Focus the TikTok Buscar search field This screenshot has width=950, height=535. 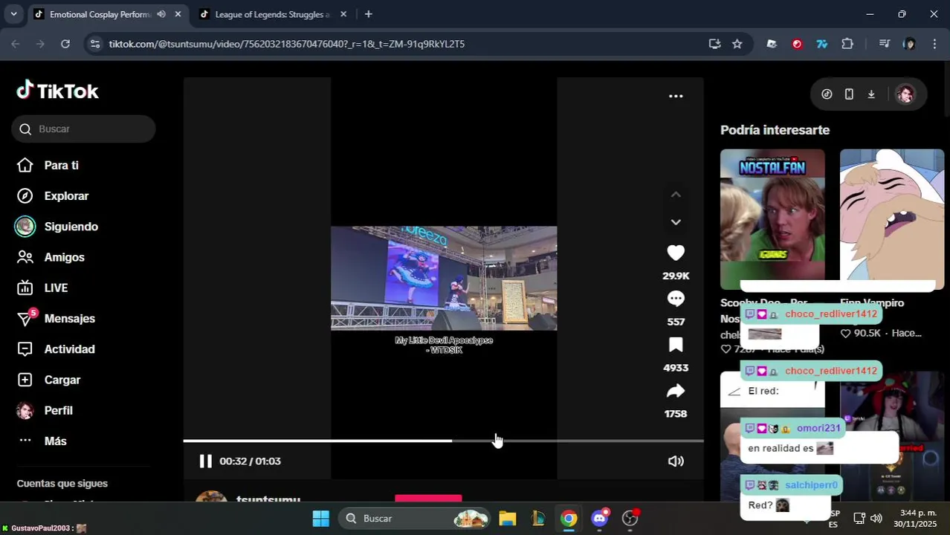tap(83, 129)
